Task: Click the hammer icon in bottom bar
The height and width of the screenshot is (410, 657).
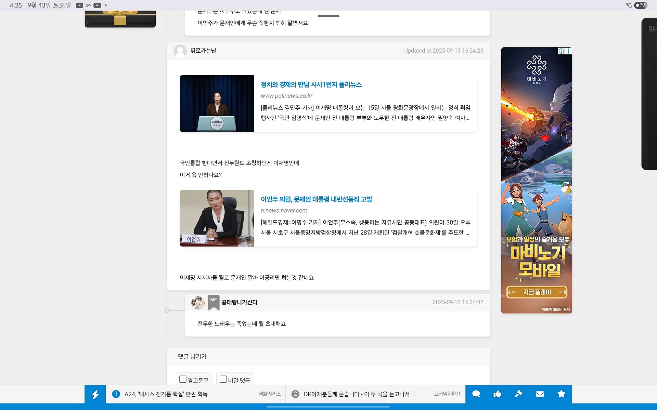Action: (x=518, y=394)
